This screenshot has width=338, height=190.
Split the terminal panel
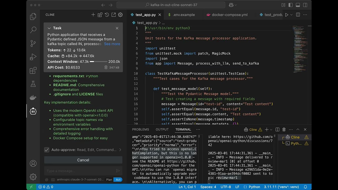click(x=277, y=129)
